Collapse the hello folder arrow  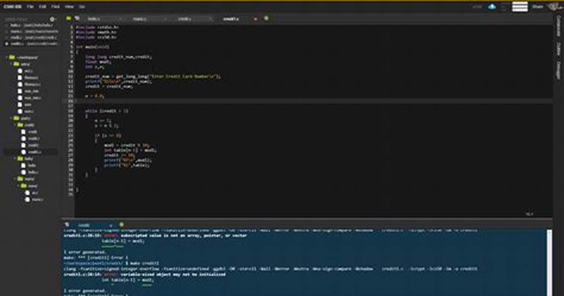(15, 159)
